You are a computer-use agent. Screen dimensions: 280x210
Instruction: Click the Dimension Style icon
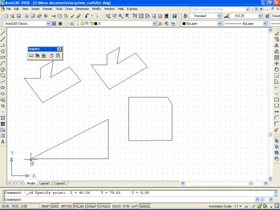click(227, 16)
